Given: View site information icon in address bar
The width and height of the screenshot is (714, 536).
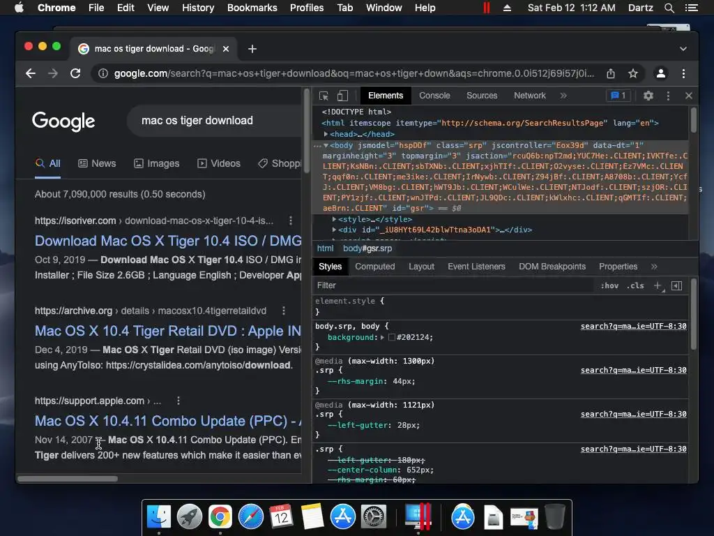Looking at the screenshot, I should coord(103,73).
